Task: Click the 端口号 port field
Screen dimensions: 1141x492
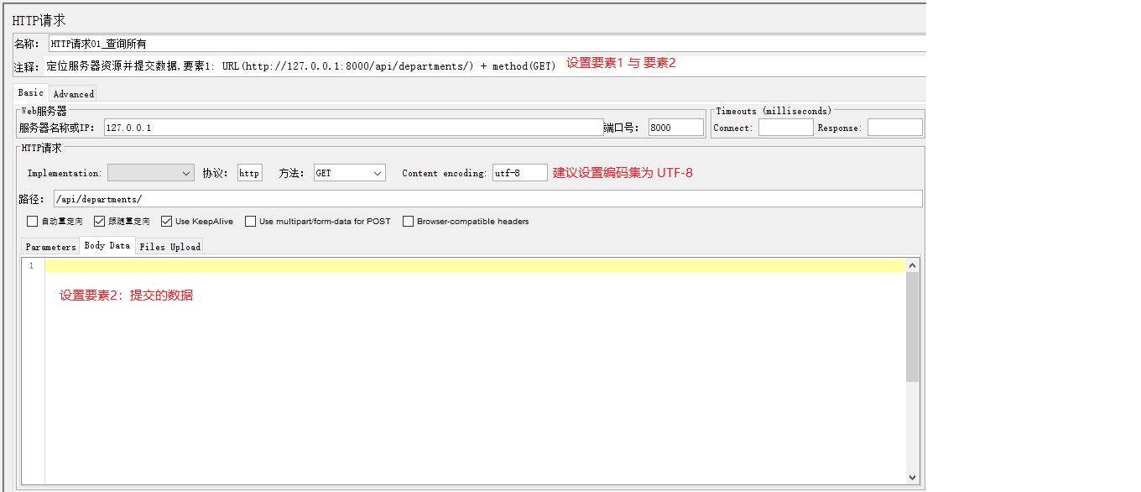Action: [x=676, y=128]
